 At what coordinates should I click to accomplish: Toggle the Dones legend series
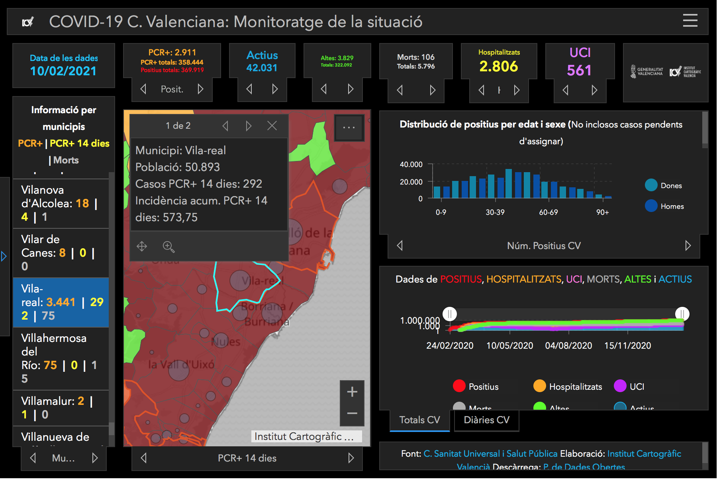(651, 185)
